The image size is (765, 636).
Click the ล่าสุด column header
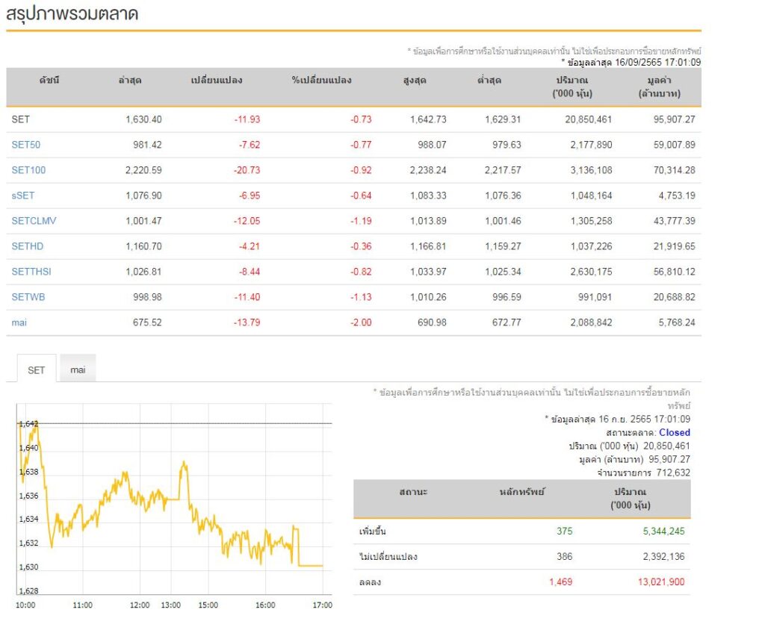pyautogui.click(x=130, y=81)
